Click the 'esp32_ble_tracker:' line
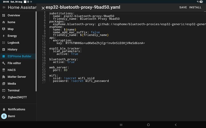Viewport: 206px width, 128px height. pyautogui.click(x=65, y=48)
